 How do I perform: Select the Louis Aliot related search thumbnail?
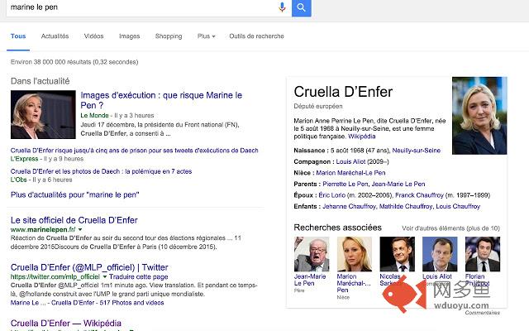pos(440,254)
